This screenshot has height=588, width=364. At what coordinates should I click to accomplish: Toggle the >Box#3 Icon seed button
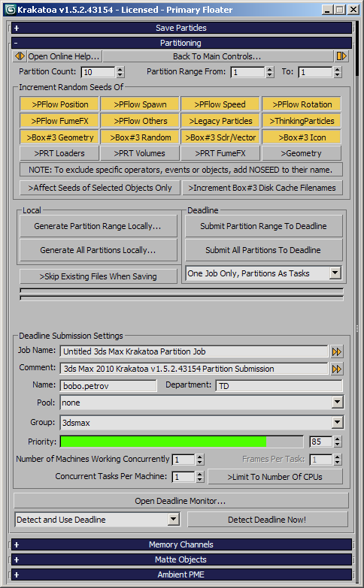point(302,137)
